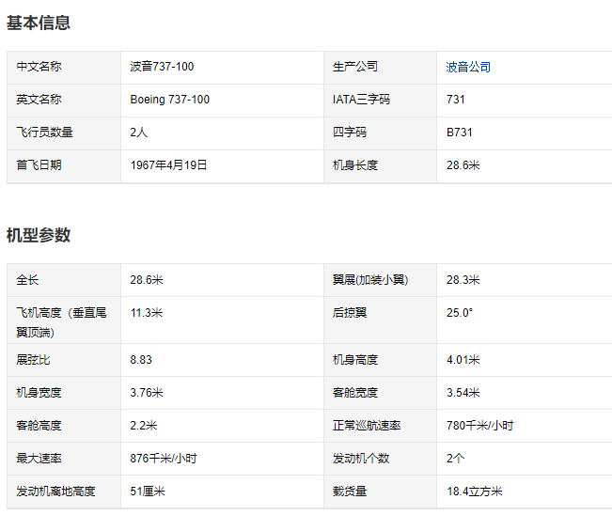Select the 基本信息 heading
The height and width of the screenshot is (531, 612).
(x=39, y=23)
